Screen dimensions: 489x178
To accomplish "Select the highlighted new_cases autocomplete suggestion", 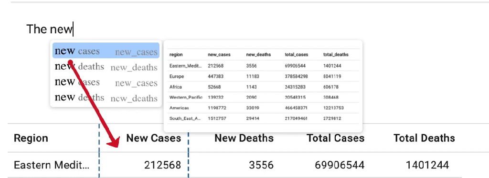I will [x=106, y=50].
